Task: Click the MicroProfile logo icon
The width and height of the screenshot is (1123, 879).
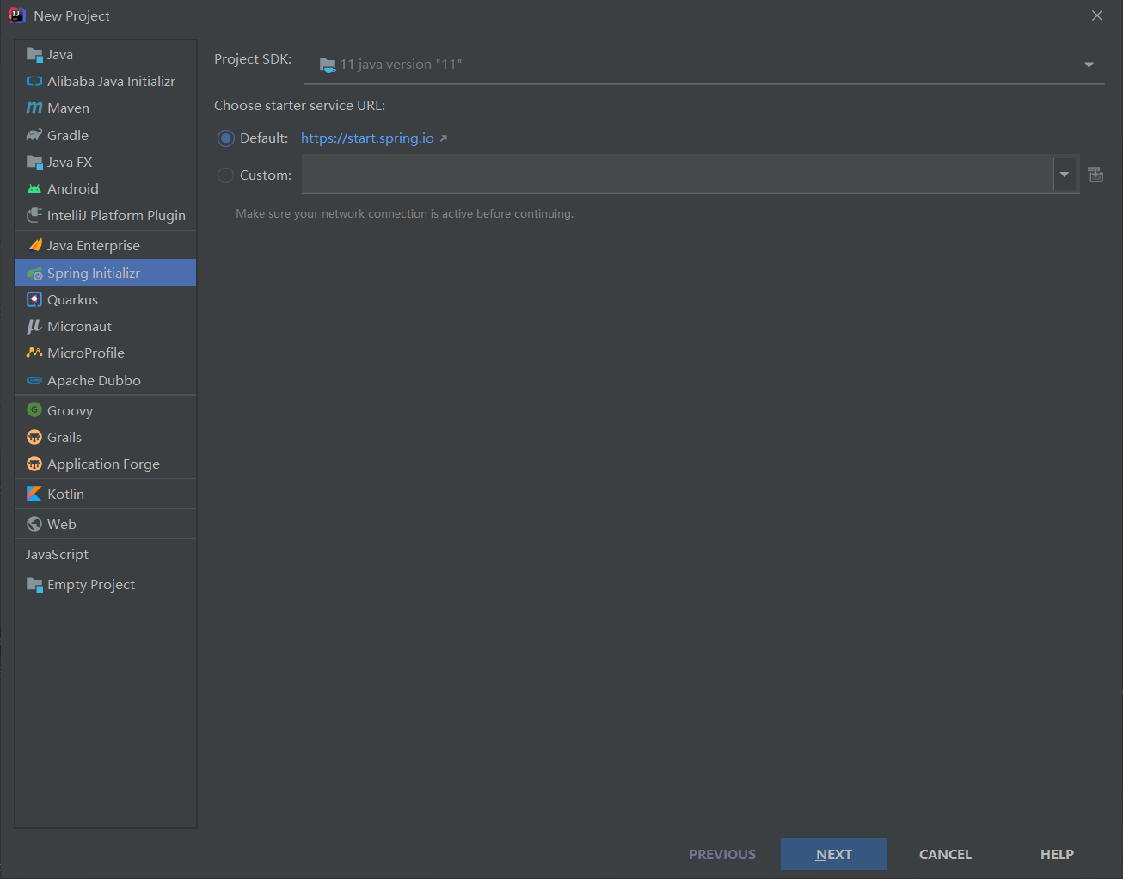Action: (34, 353)
